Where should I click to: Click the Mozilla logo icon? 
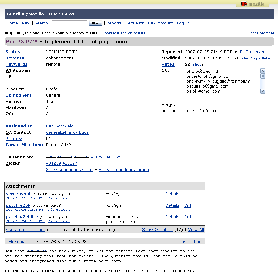[x=244, y=4]
